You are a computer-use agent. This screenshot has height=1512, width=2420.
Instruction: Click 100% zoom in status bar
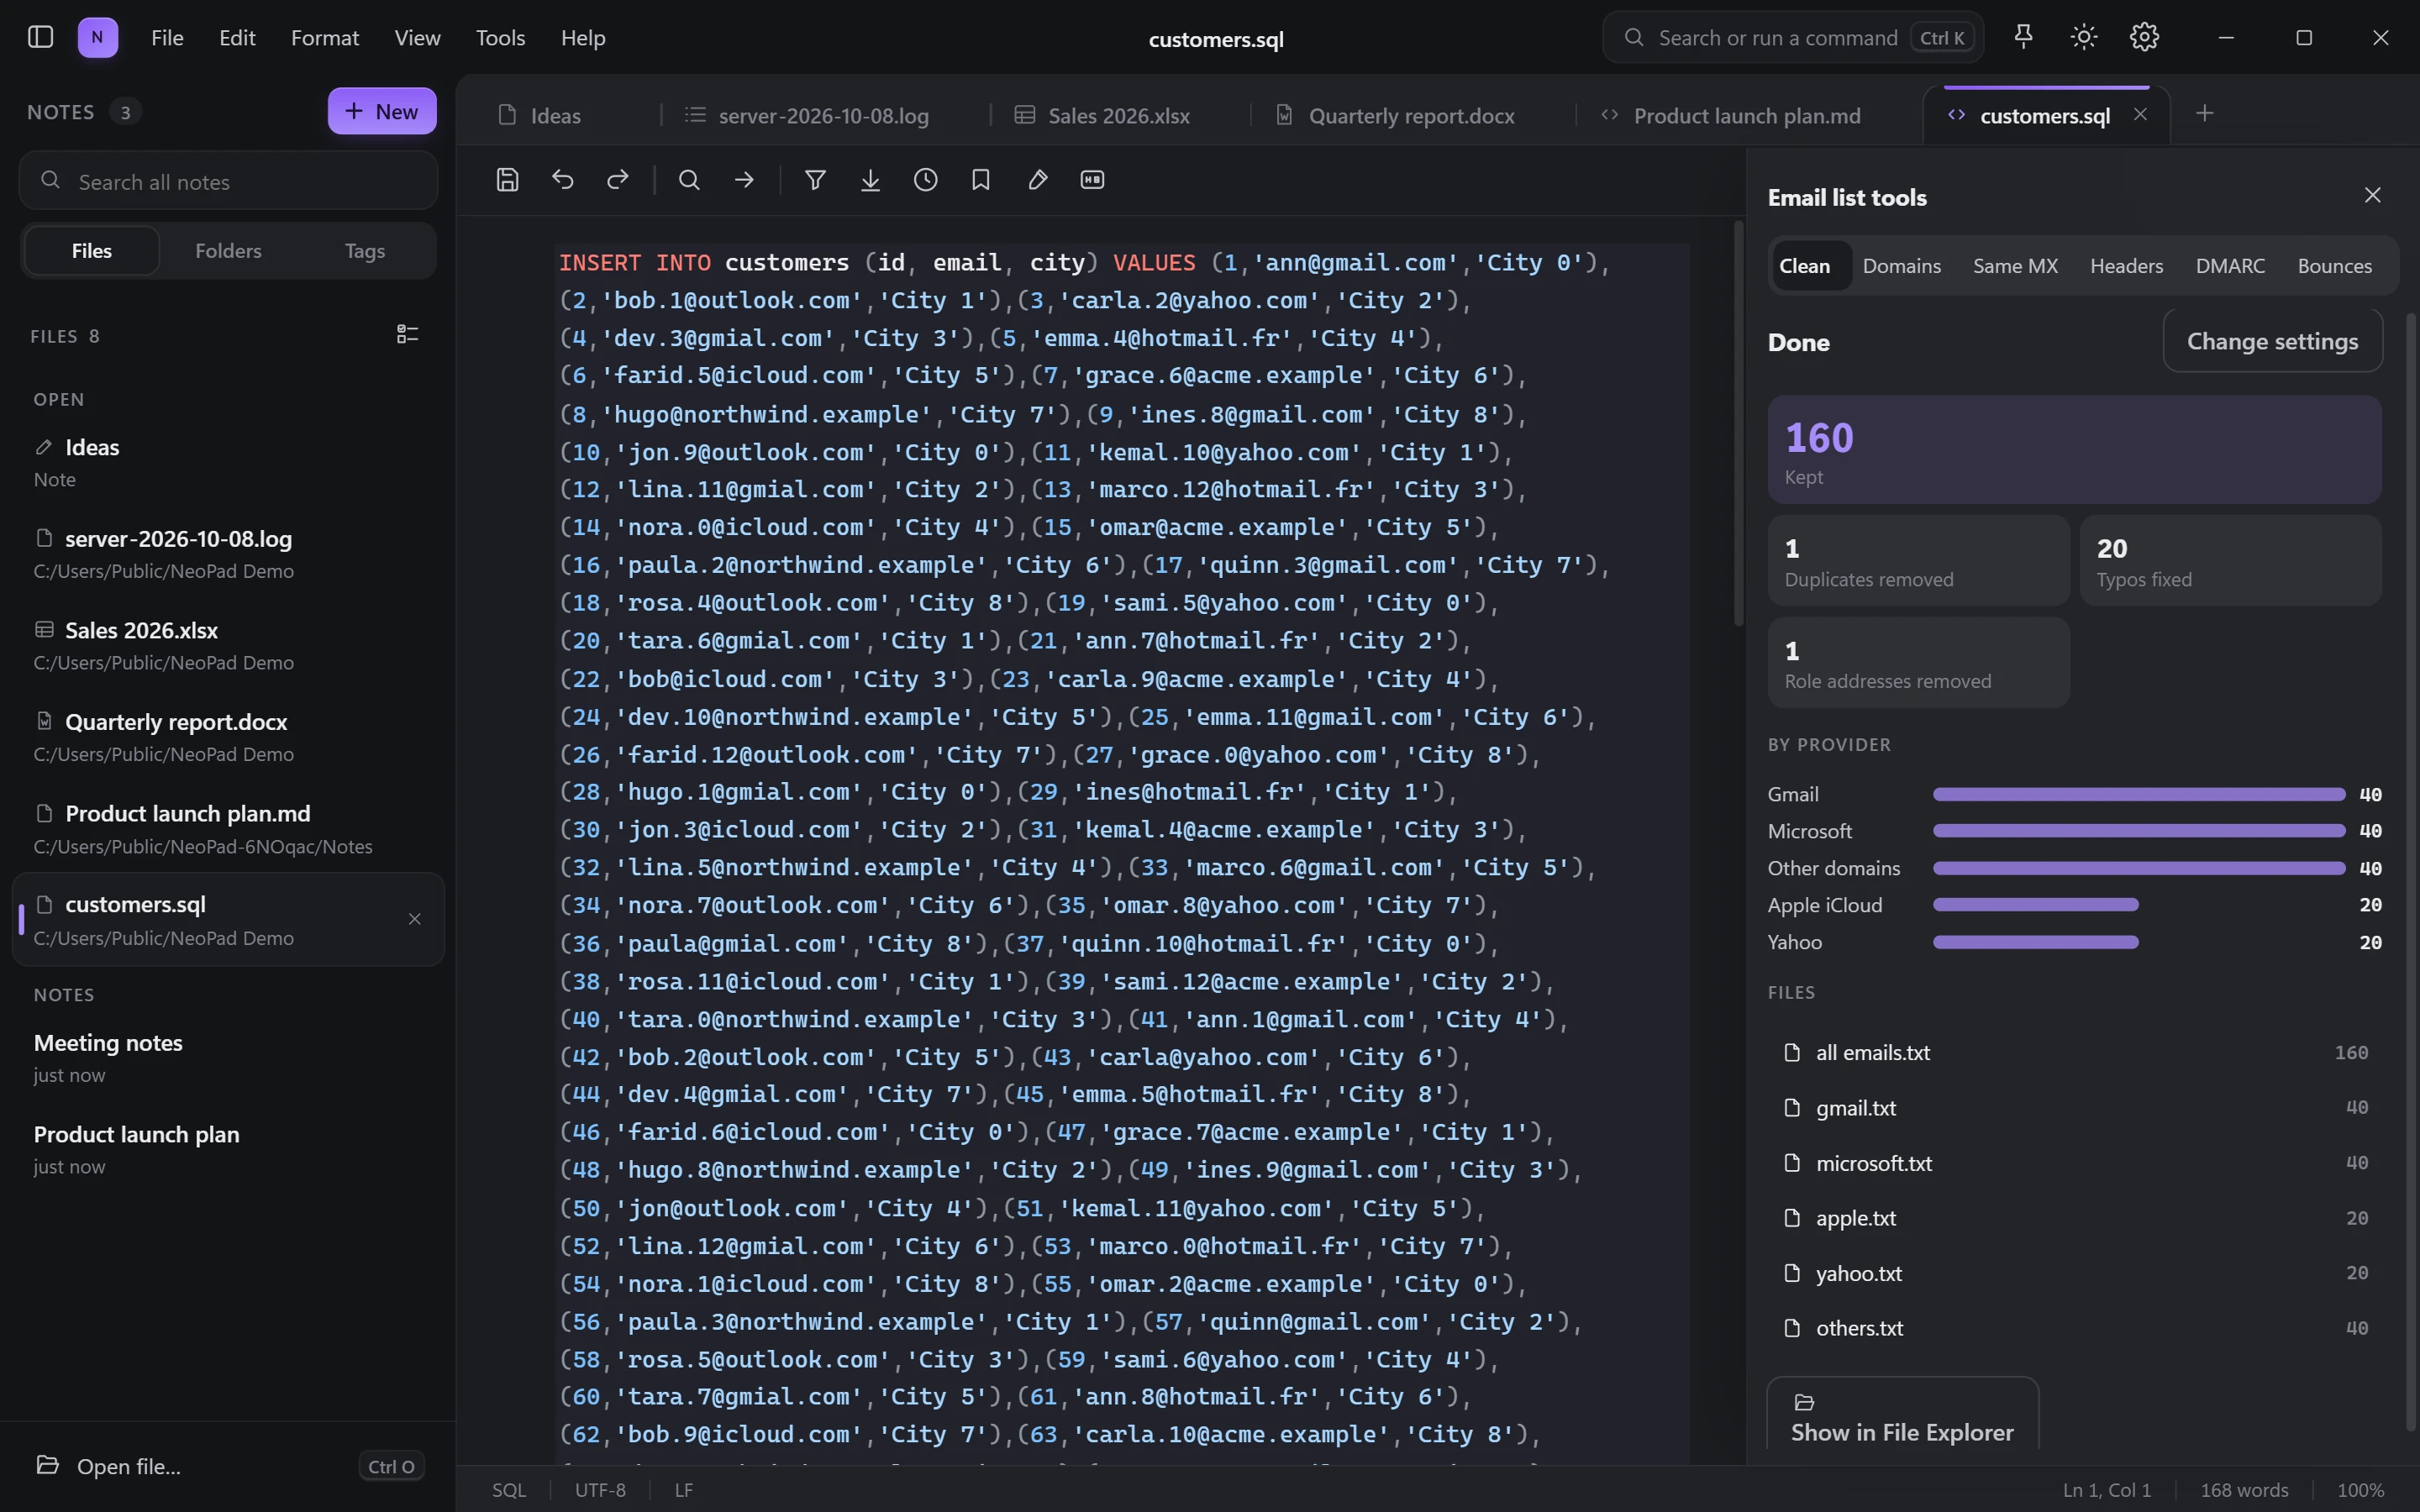tap(2360, 1490)
